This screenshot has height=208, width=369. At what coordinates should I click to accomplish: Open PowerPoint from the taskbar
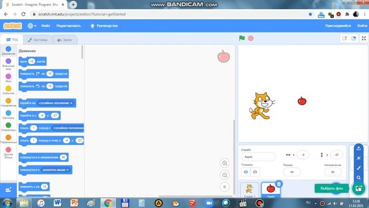[x=74, y=203]
